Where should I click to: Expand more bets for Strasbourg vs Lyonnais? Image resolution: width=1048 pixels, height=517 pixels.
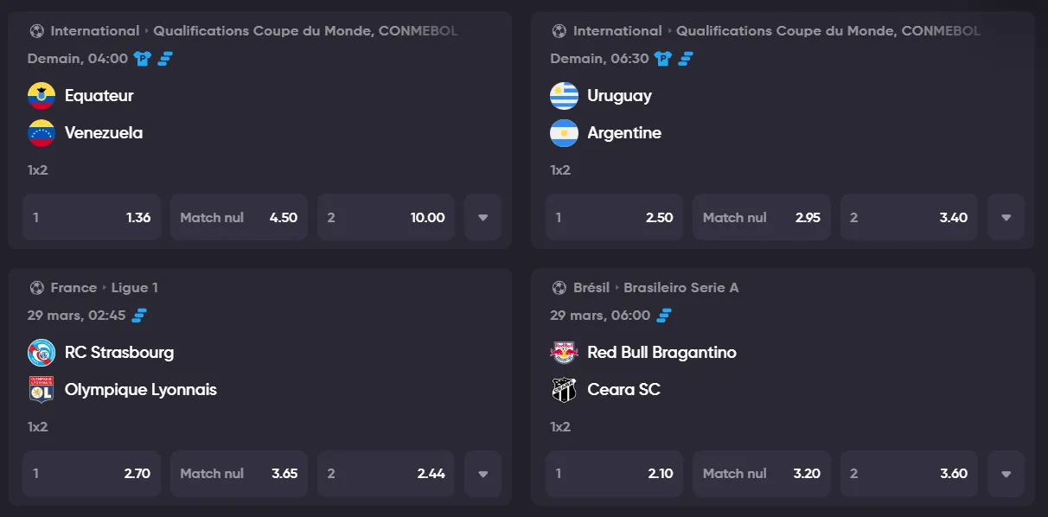(x=482, y=474)
